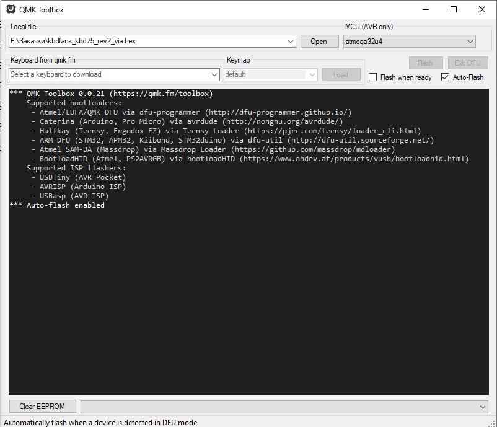
Task: Disable the Auto-Flash checkbox
Action: click(x=445, y=77)
